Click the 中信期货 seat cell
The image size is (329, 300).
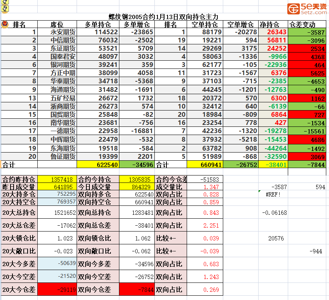tap(57, 40)
